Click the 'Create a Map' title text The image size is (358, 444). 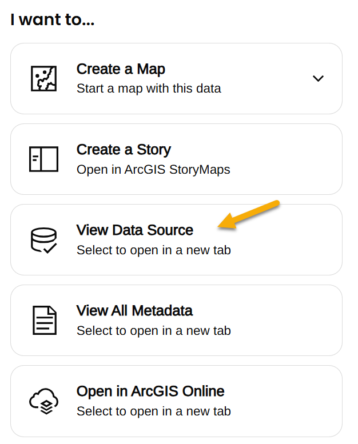(121, 69)
